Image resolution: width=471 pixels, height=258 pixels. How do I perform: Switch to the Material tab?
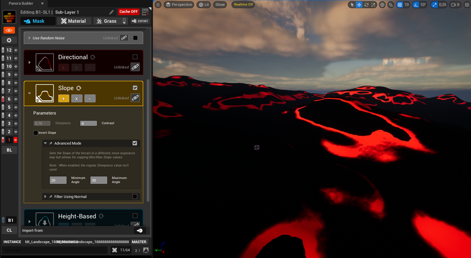[74, 21]
